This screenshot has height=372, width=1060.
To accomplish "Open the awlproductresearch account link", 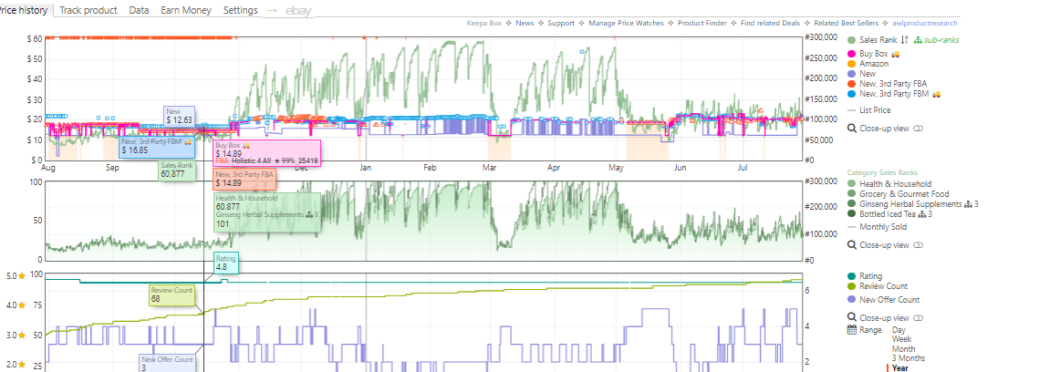I will pos(926,23).
